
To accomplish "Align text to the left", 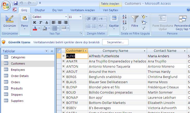I will click(x=53, y=22).
